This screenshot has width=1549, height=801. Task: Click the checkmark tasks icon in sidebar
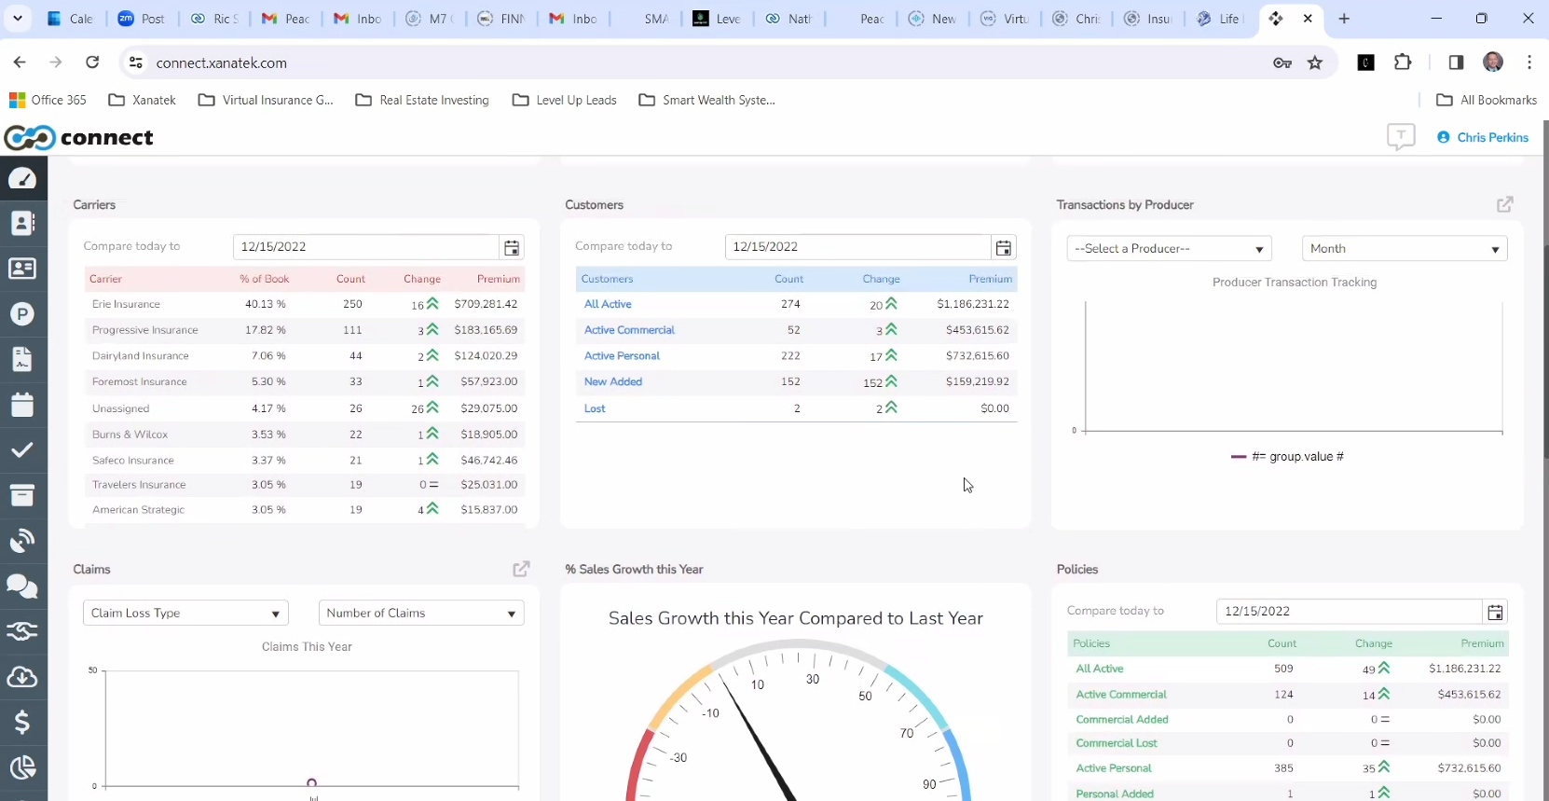point(22,450)
